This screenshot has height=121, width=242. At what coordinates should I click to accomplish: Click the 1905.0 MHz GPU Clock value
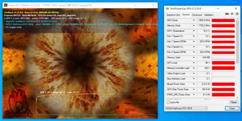click(x=204, y=20)
